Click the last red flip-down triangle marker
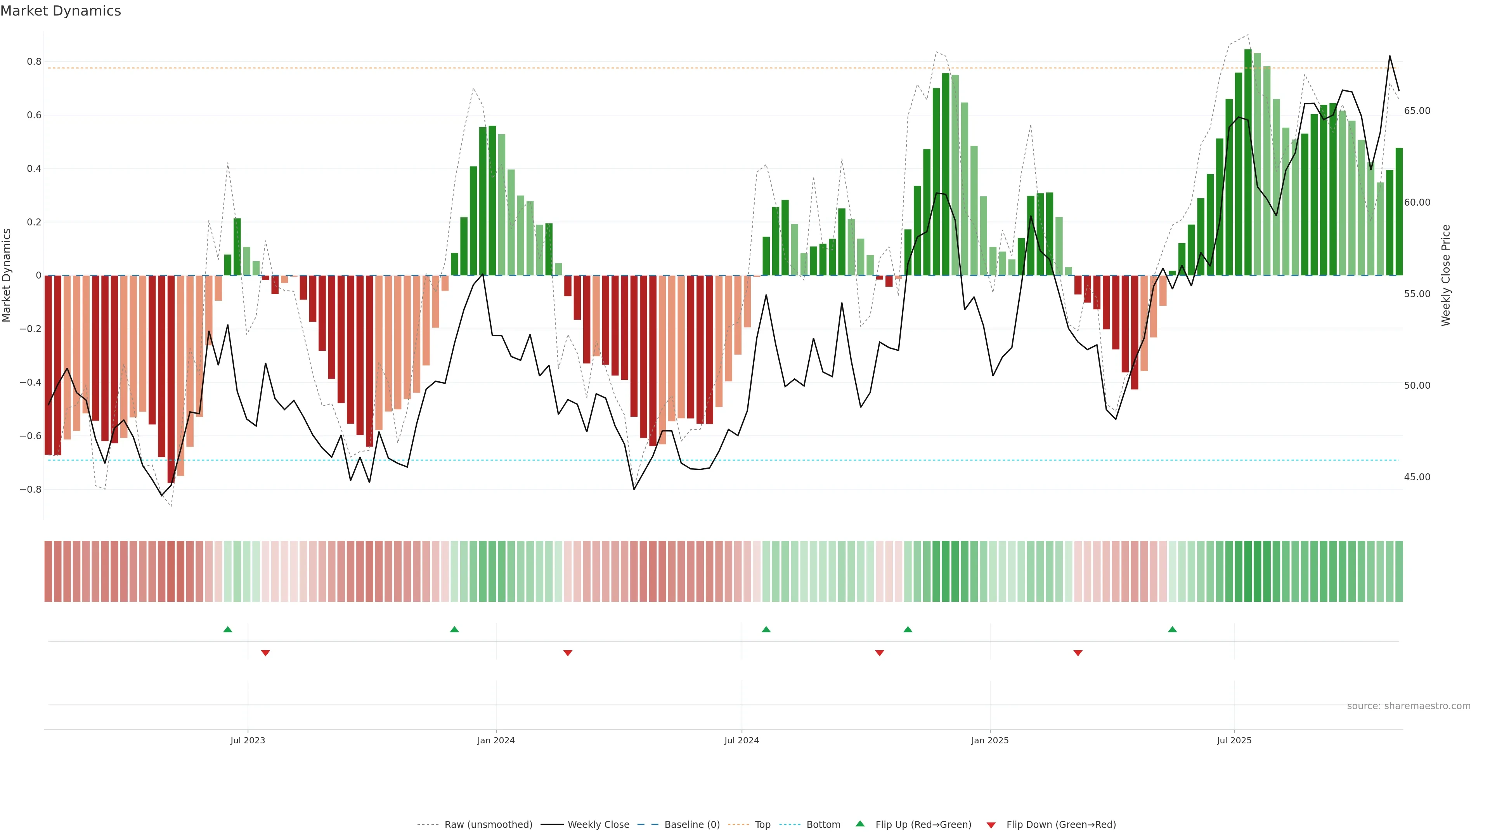The image size is (1490, 838). 1078,653
